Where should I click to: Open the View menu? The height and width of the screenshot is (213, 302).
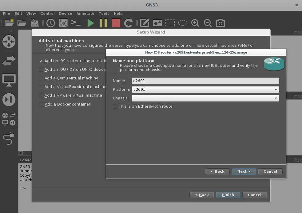click(x=31, y=14)
